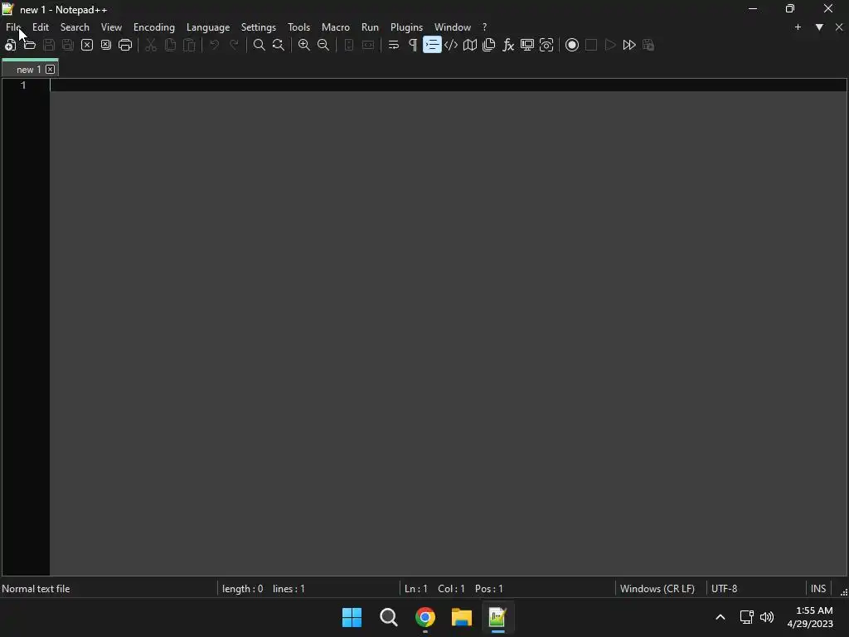The image size is (849, 637).
Task: Click the X button below the window close button
Action: coord(839,27)
